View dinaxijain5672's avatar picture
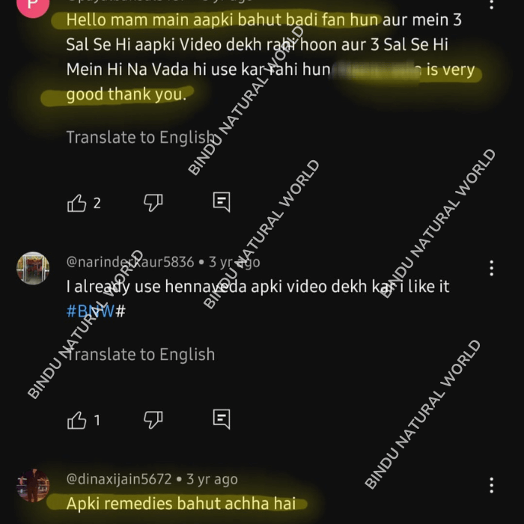Image resolution: width=524 pixels, height=524 pixels. (x=33, y=485)
